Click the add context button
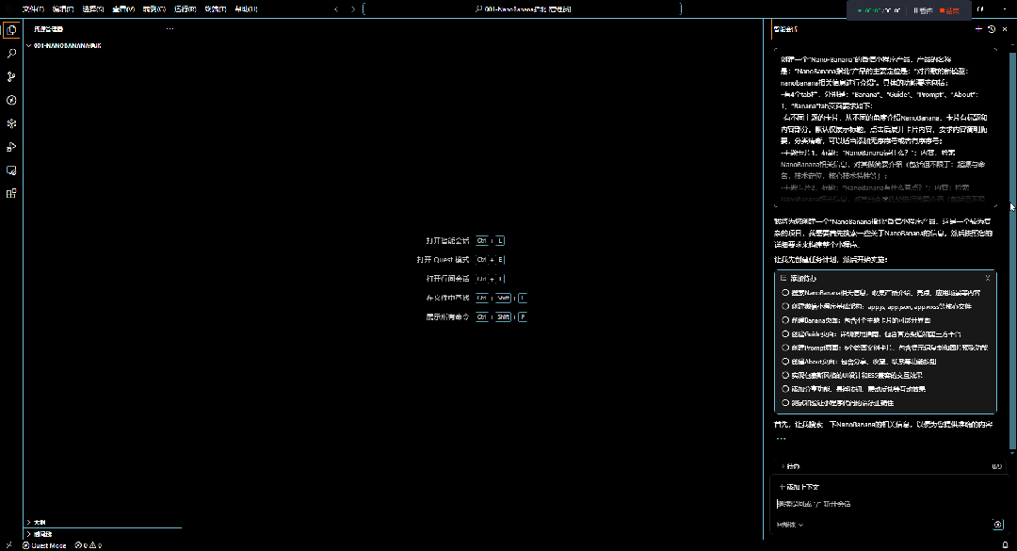 (800, 487)
